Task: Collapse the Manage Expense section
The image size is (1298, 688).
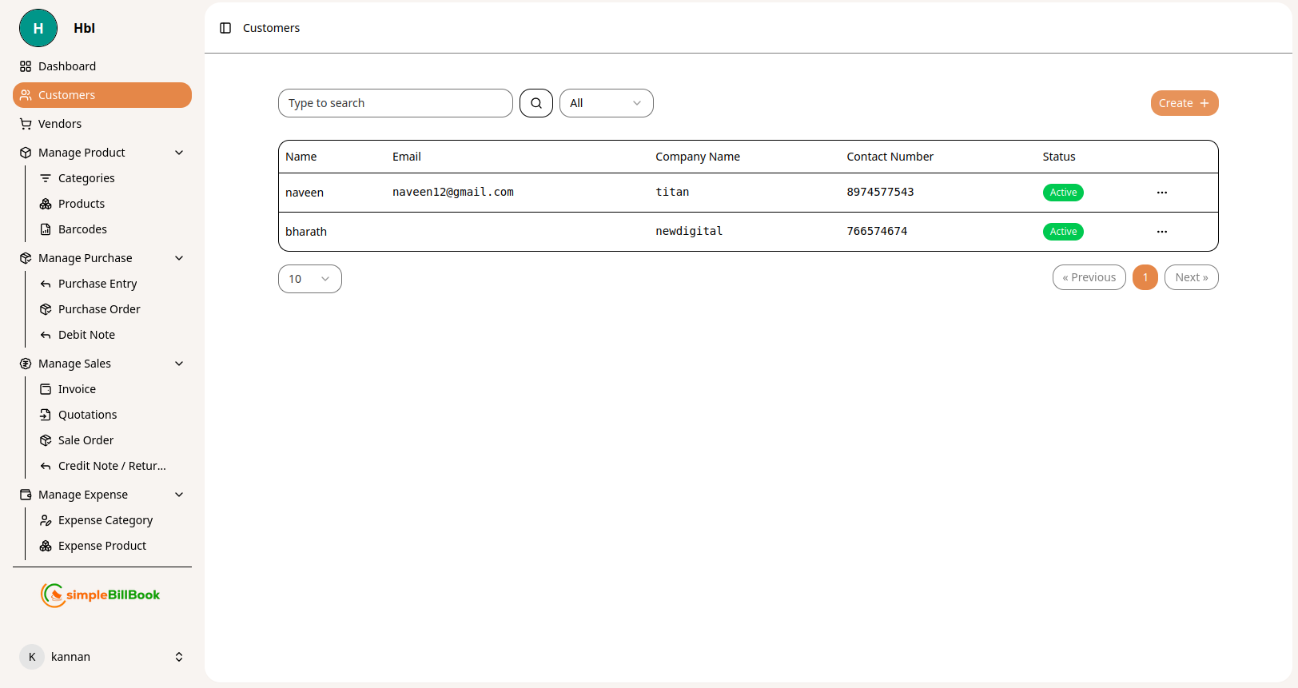Action: (179, 495)
